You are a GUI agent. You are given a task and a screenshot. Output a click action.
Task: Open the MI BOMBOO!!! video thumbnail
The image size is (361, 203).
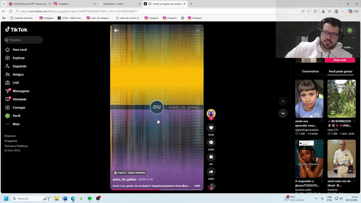pyautogui.click(x=342, y=99)
